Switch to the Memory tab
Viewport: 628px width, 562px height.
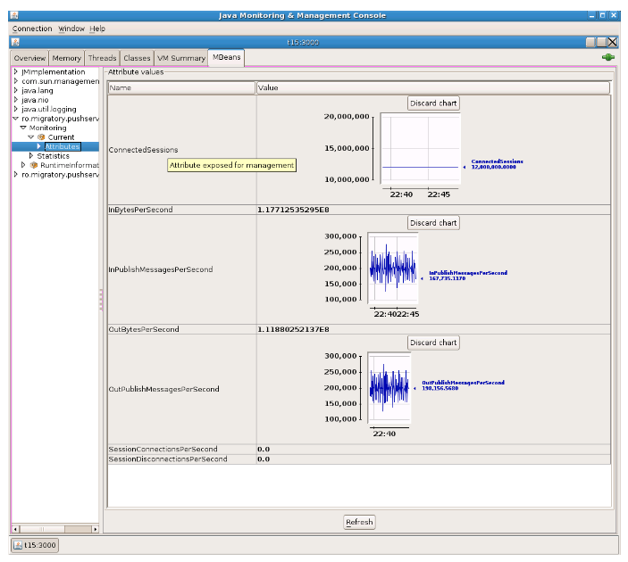point(67,58)
